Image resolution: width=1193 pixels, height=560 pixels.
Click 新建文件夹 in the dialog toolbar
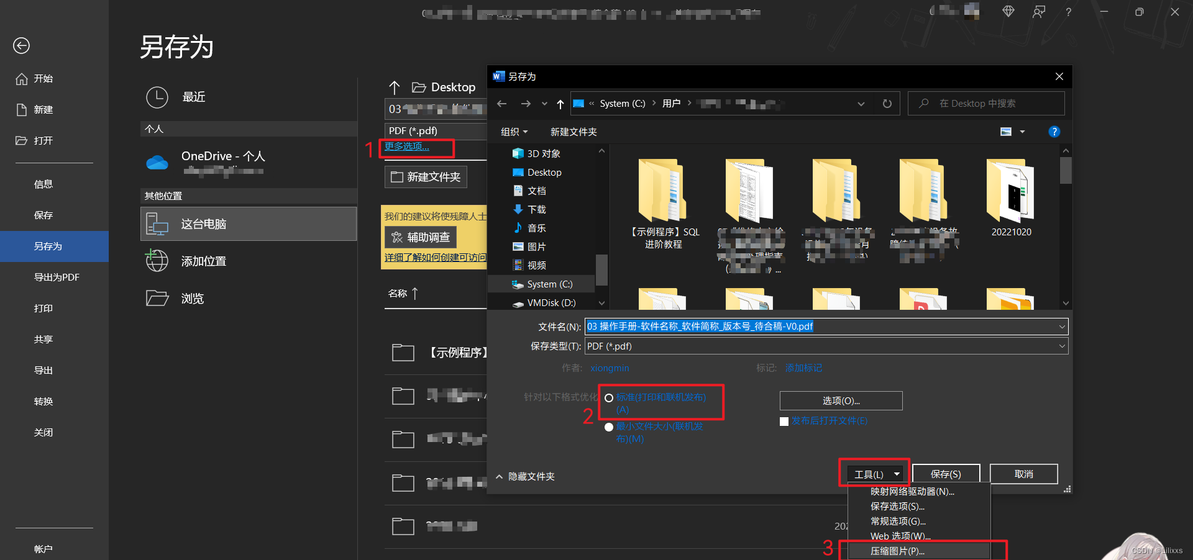[574, 132]
